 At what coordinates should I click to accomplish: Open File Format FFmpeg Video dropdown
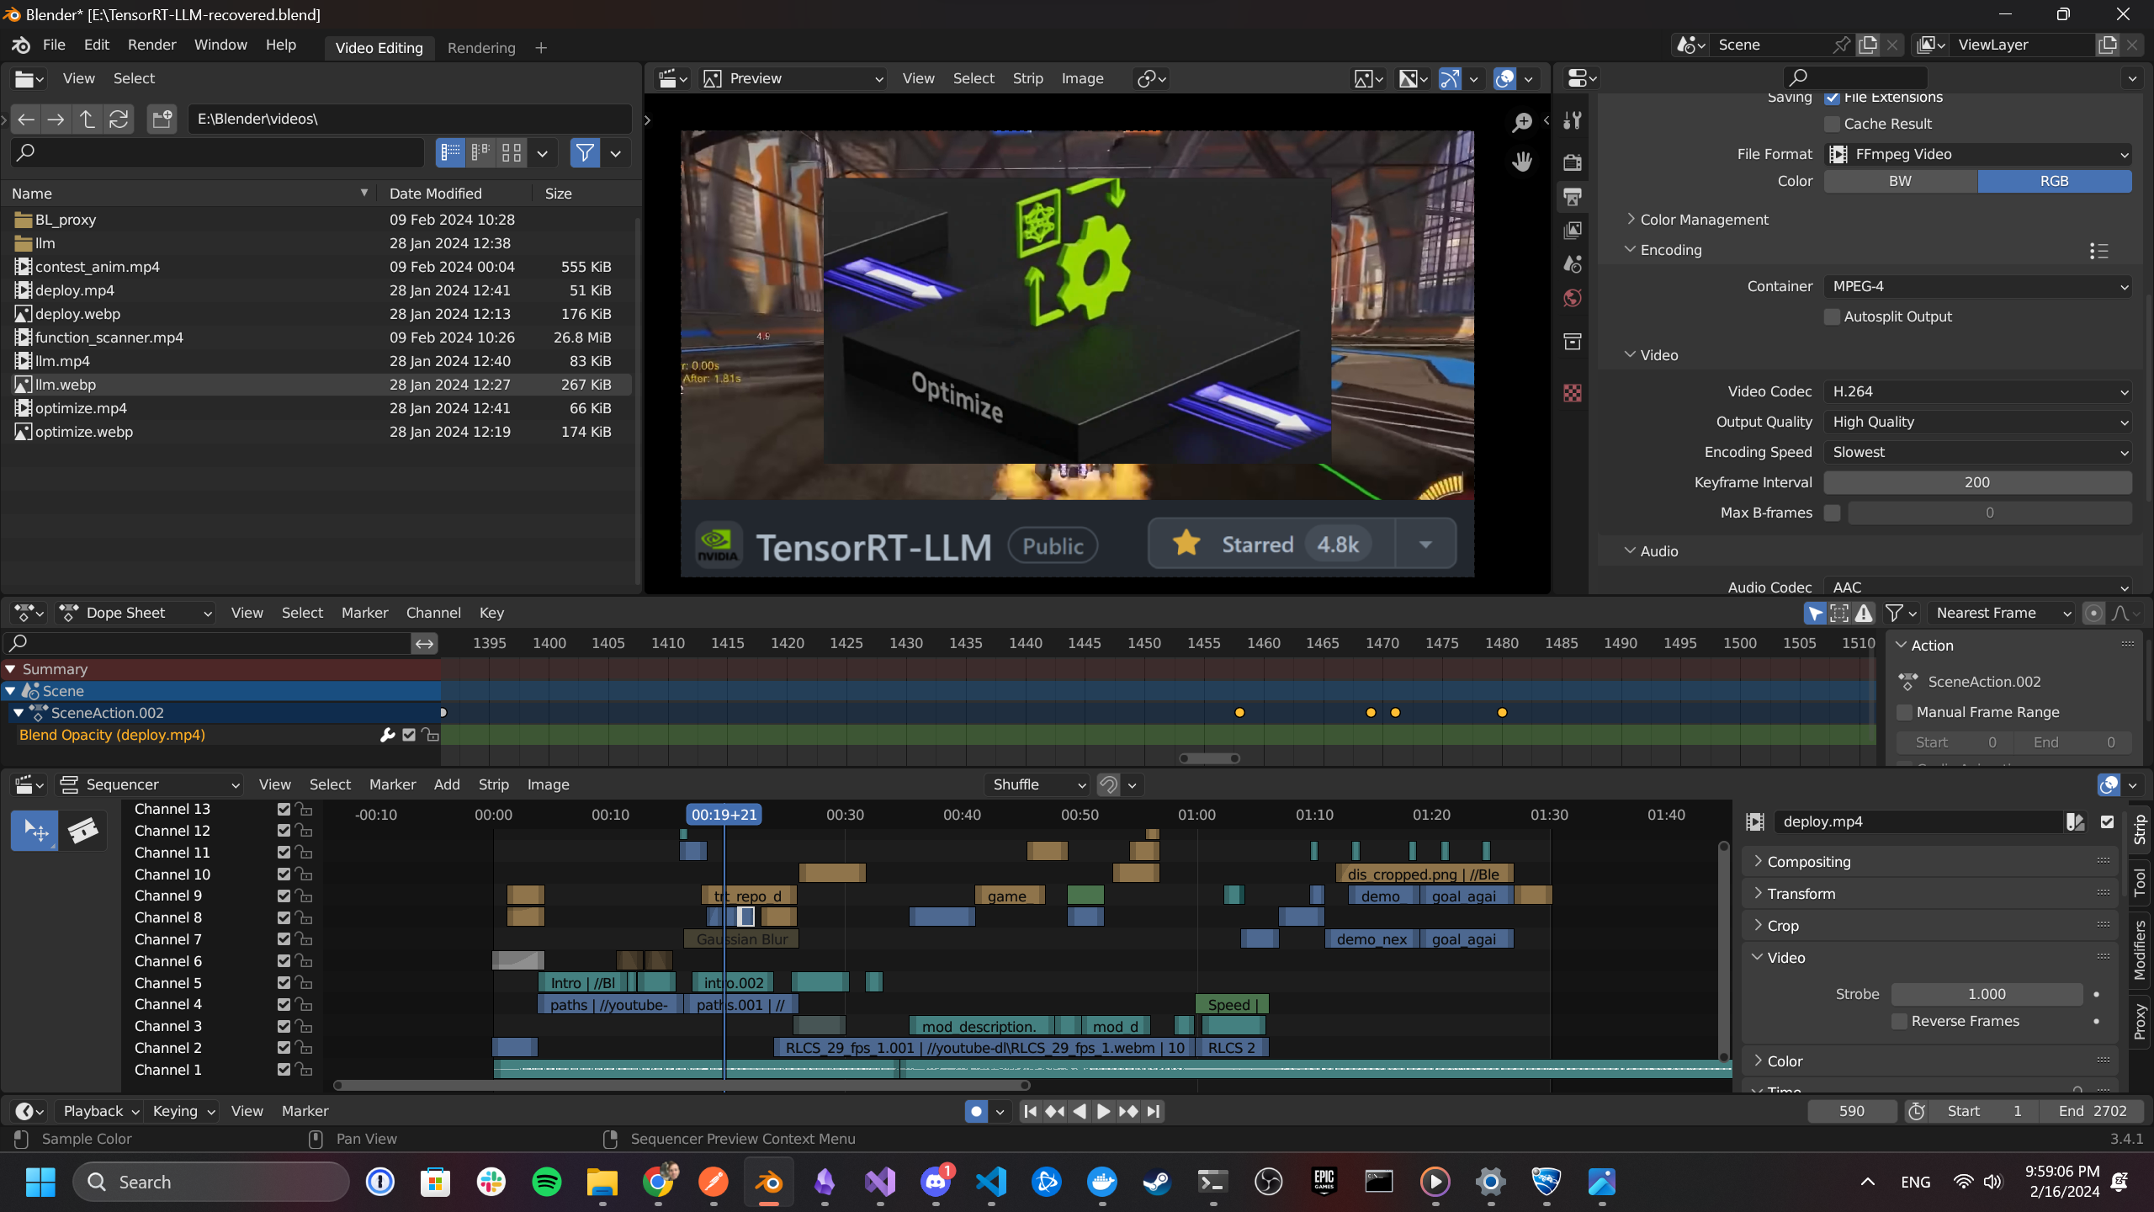click(x=1977, y=154)
